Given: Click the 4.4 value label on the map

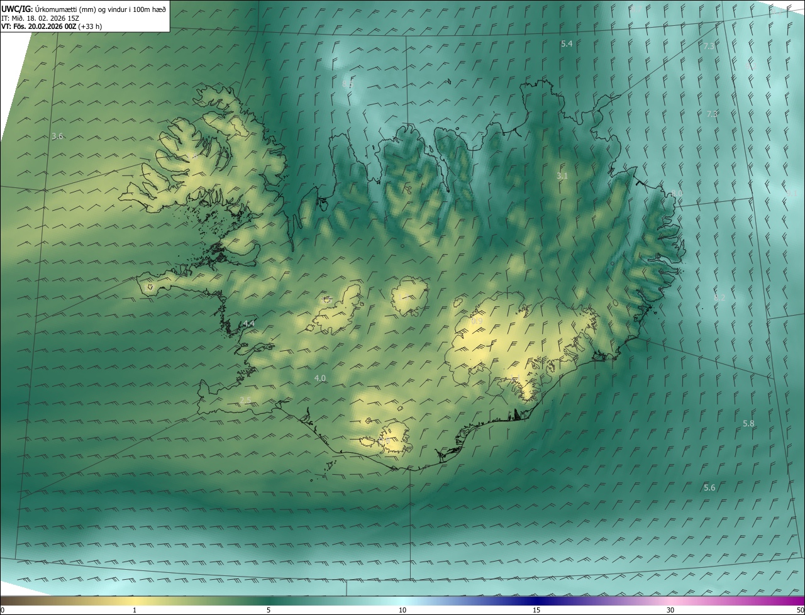Looking at the screenshot, I should 248,324.
